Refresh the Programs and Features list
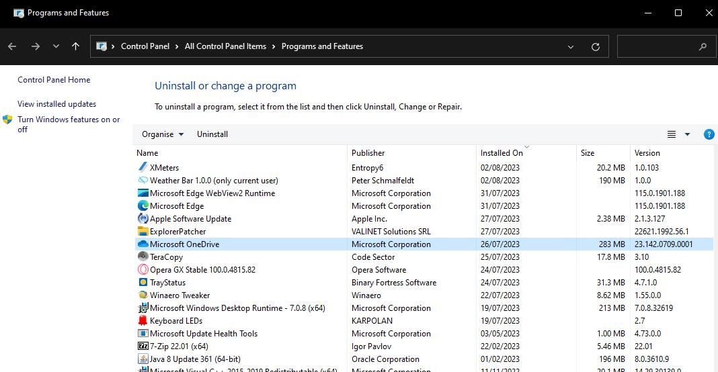This screenshot has height=372, width=718. click(x=595, y=47)
